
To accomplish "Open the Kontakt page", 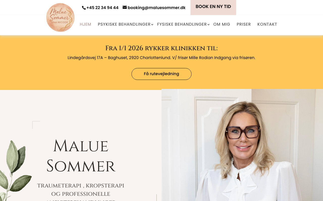I will pos(267,24).
